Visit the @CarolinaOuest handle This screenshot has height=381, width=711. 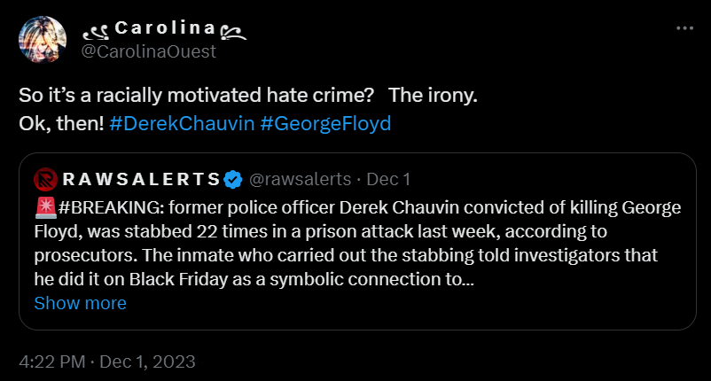coord(148,51)
